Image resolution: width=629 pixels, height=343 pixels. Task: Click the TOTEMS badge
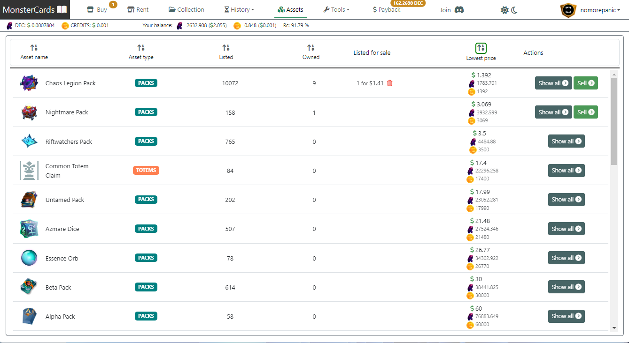146,170
